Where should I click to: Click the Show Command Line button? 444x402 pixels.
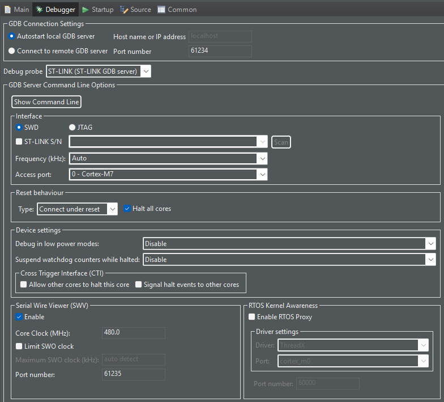click(46, 102)
